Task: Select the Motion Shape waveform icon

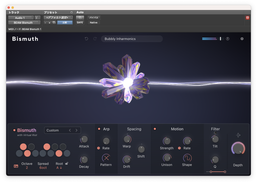Action: 187,158
